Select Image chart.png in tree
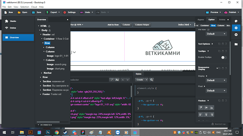 pyautogui.click(x=56, y=69)
